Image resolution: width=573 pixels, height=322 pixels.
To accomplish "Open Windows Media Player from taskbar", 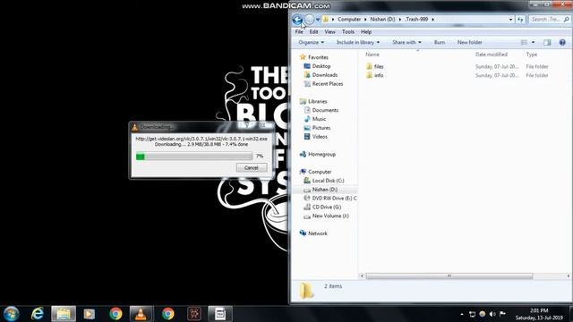I will [89, 314].
